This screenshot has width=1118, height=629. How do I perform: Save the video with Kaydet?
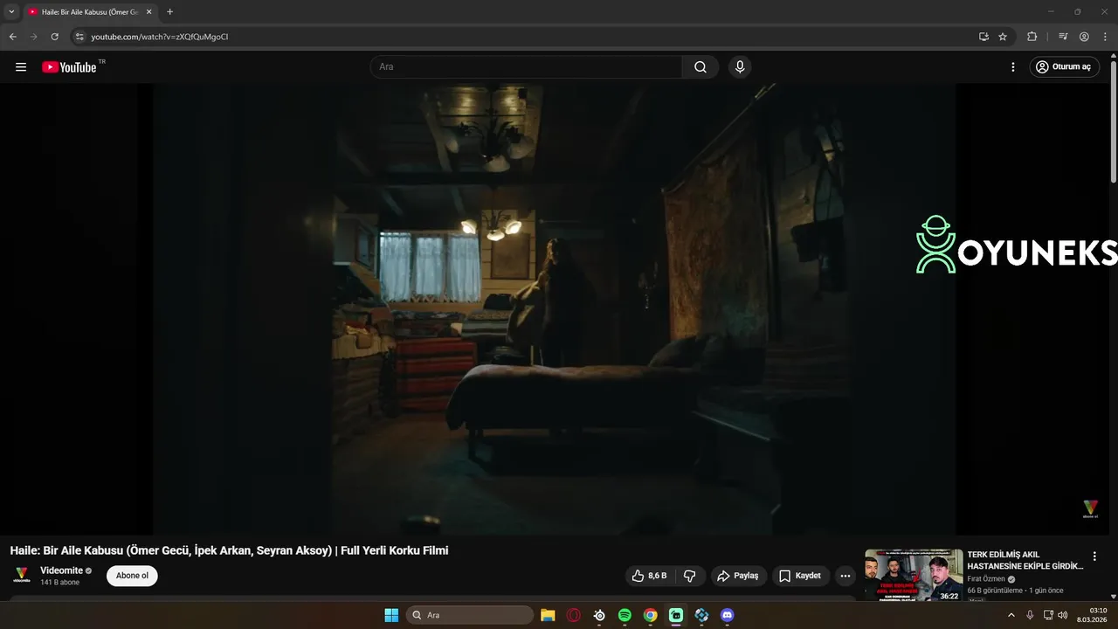(799, 576)
